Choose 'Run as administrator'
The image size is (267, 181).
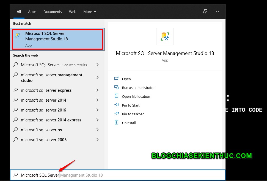(138, 88)
